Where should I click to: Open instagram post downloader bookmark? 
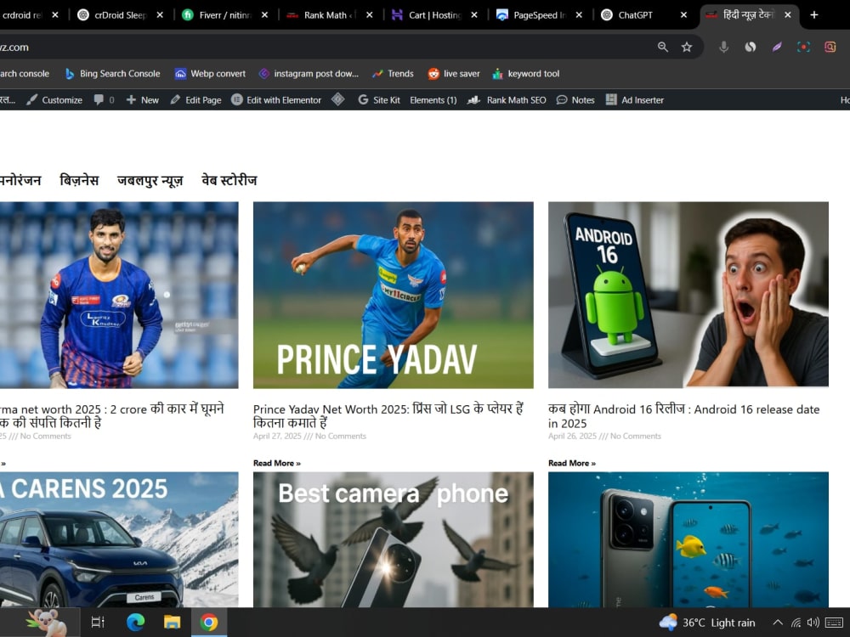309,74
